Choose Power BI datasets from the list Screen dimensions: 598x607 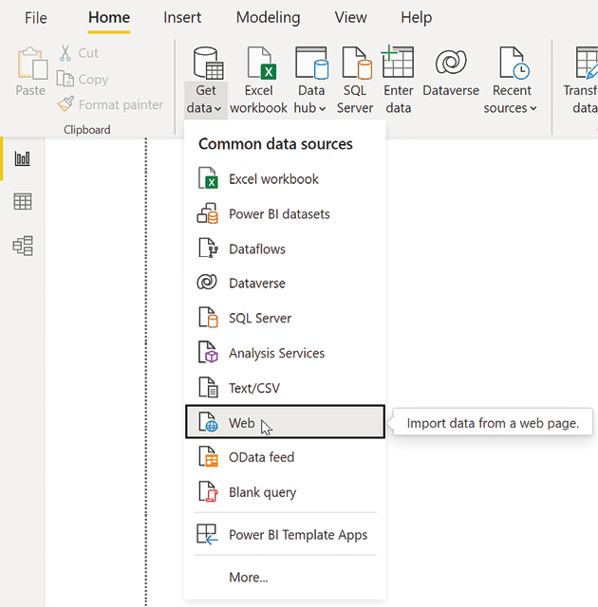point(285,214)
